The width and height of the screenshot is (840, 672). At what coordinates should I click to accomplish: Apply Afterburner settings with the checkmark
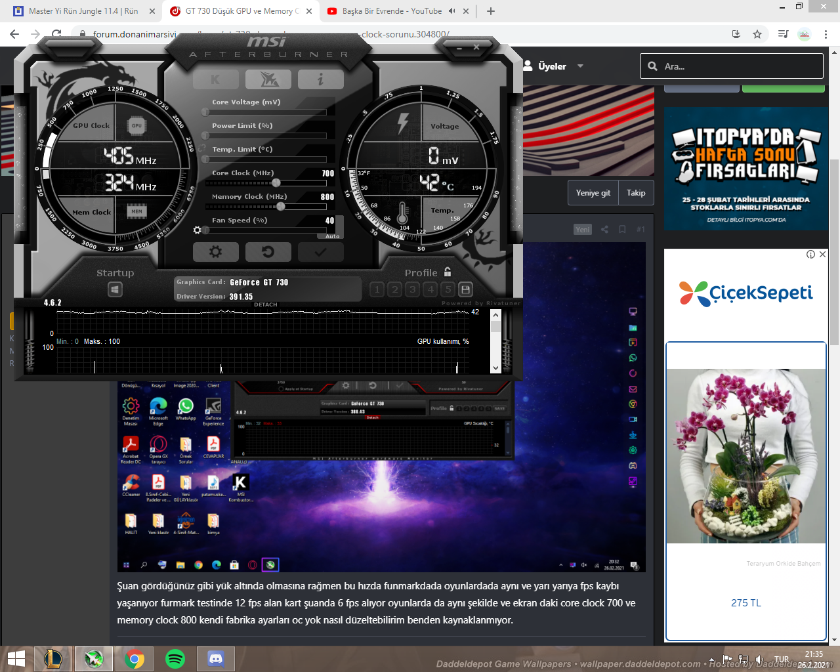pyautogui.click(x=320, y=251)
